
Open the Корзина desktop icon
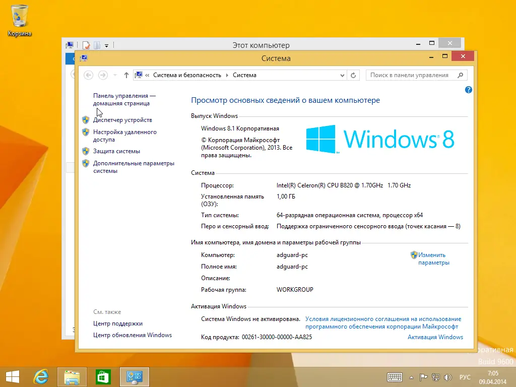click(19, 15)
